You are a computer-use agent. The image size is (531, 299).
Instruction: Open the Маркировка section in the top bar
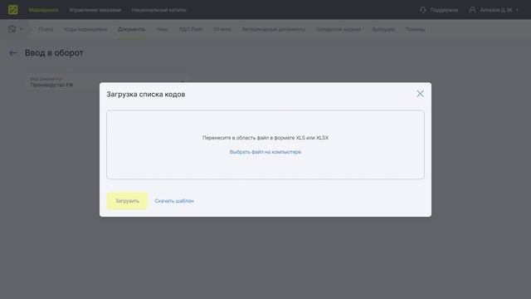43,10
